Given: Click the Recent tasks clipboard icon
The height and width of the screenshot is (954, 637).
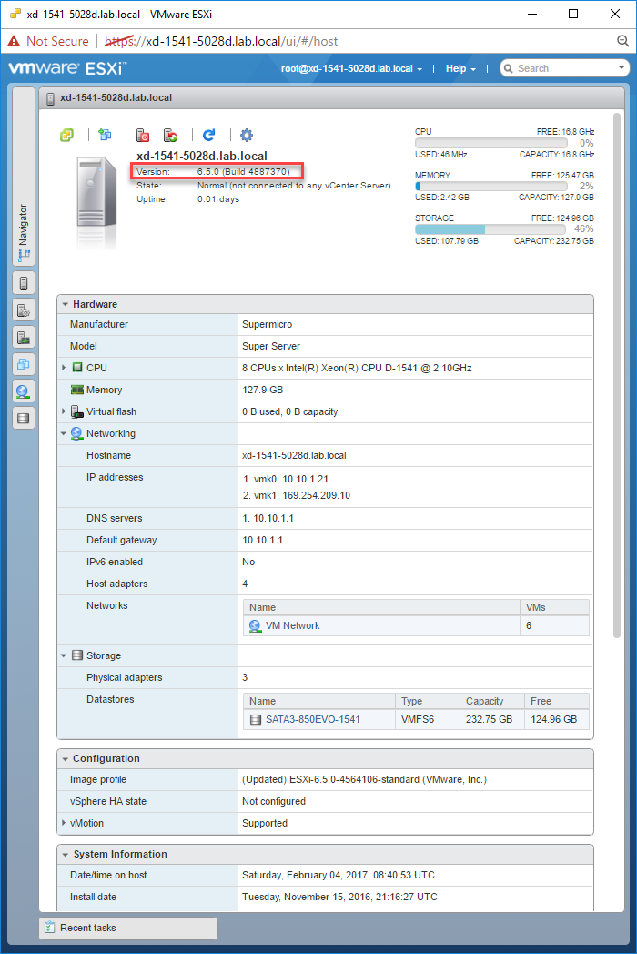Looking at the screenshot, I should coord(50,928).
